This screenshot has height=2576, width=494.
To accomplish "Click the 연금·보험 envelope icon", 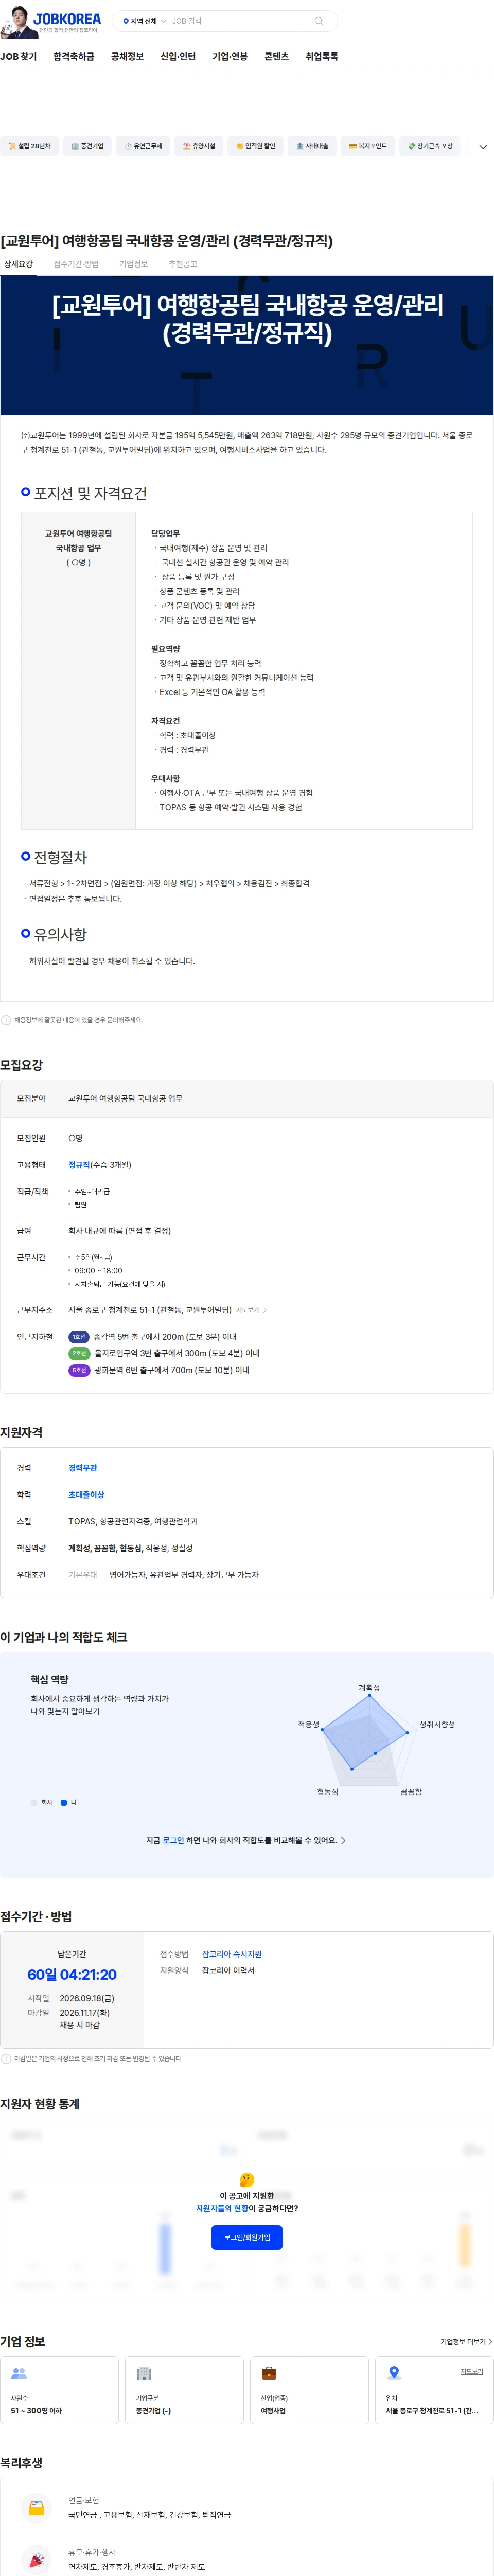I will (x=36, y=2507).
